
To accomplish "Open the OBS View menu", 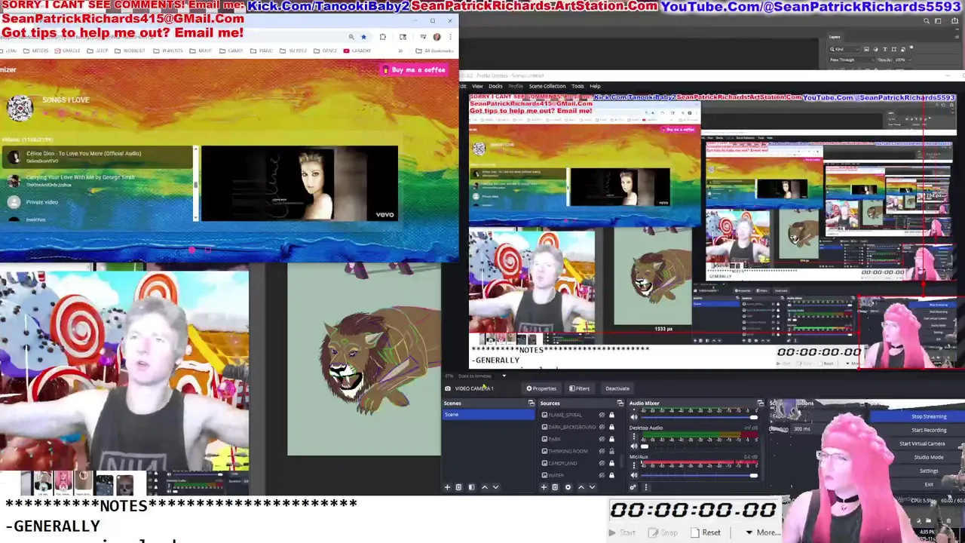I will pyautogui.click(x=477, y=86).
